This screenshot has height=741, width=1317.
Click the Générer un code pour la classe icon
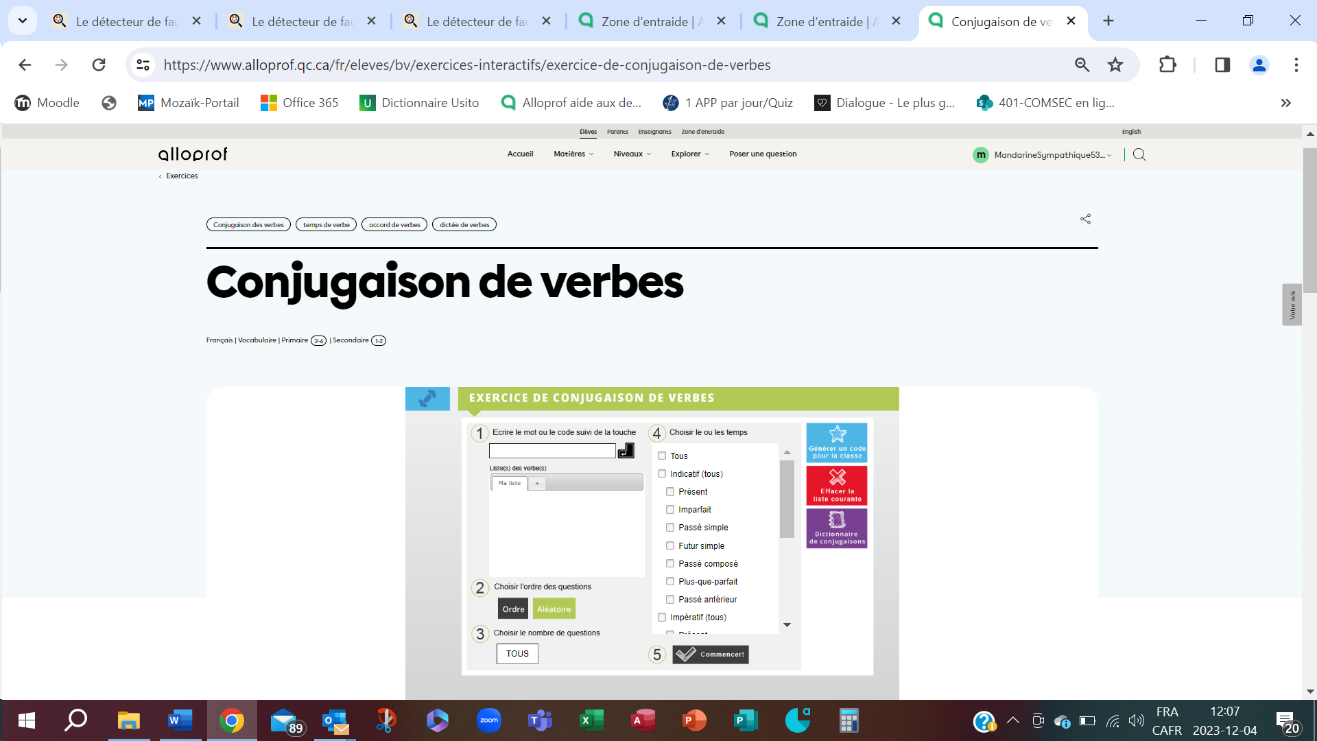pyautogui.click(x=836, y=442)
